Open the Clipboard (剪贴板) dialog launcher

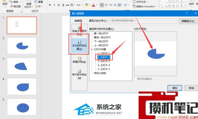click(21, 12)
